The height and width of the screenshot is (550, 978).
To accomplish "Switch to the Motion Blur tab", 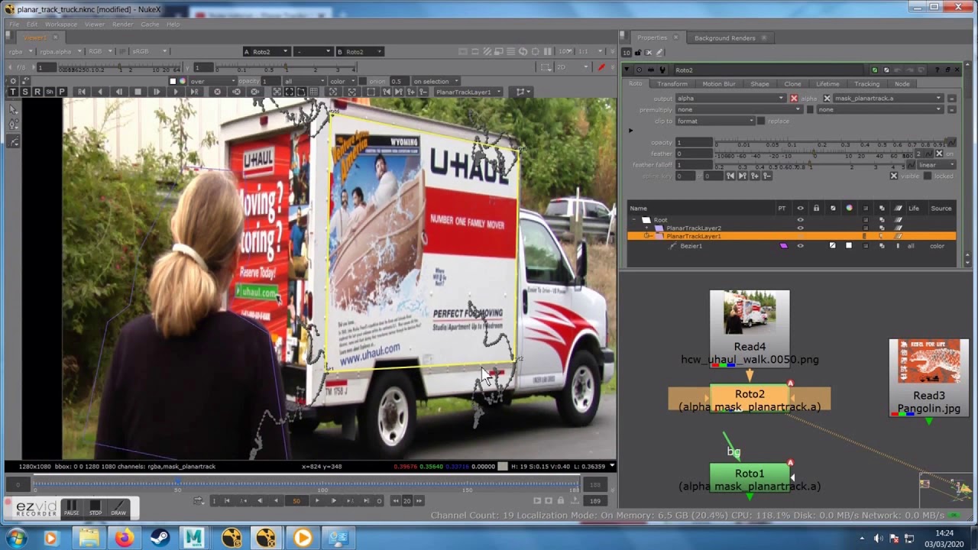I will coord(718,84).
